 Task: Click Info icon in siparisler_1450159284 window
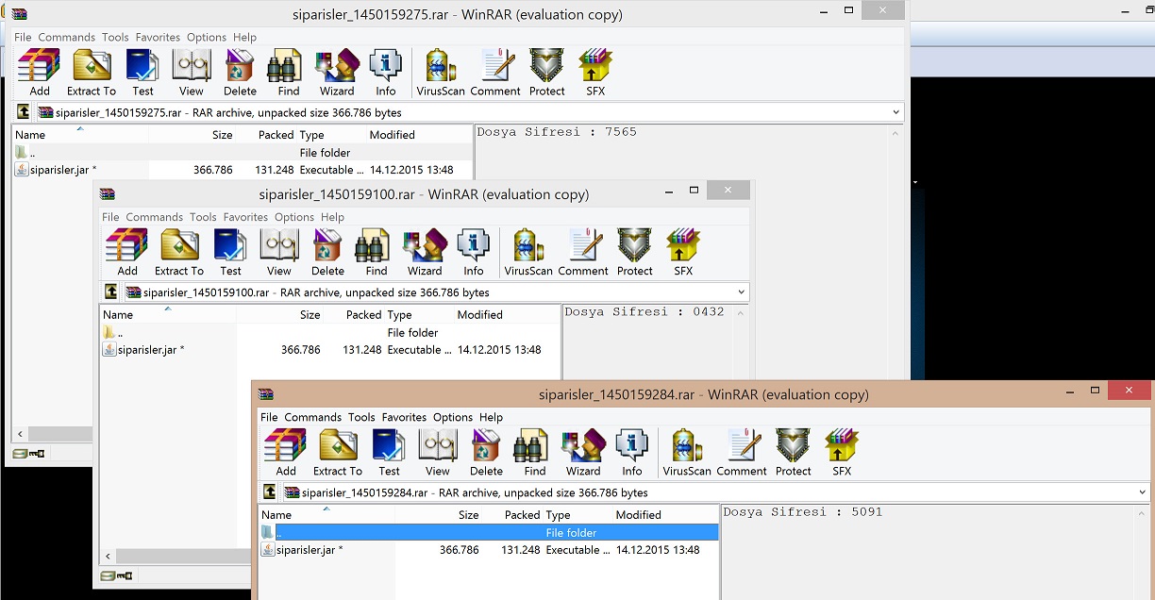pos(632,452)
